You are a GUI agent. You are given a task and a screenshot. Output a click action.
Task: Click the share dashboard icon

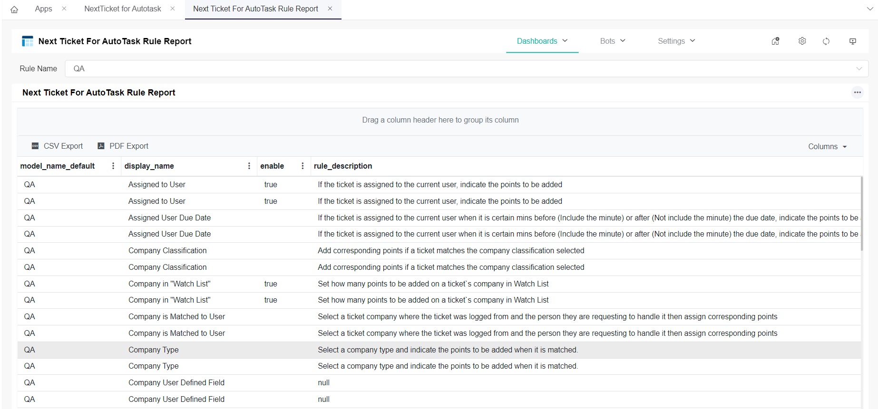776,41
